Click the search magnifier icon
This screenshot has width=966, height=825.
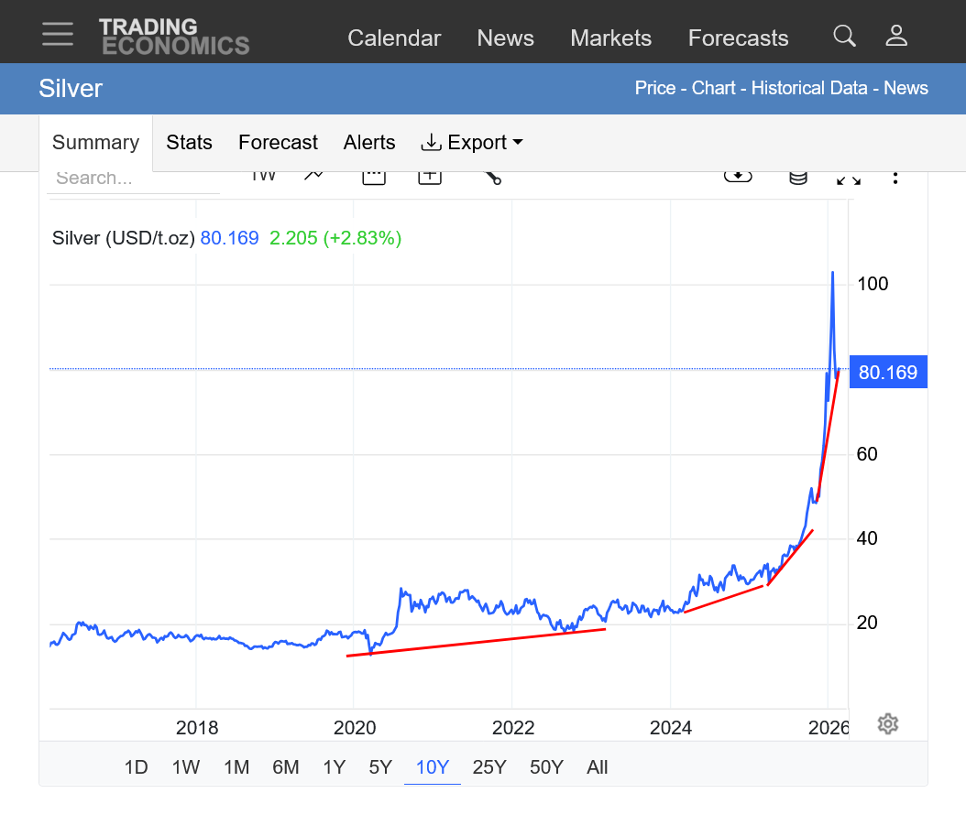844,36
